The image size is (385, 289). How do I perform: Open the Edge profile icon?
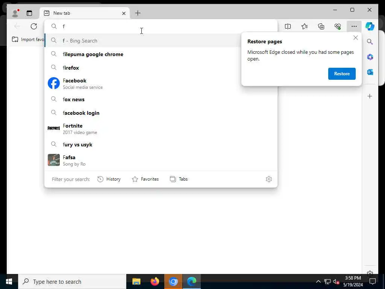point(15,13)
